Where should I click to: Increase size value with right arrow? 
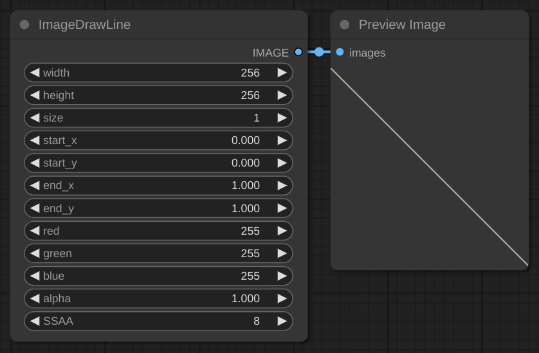(x=282, y=118)
